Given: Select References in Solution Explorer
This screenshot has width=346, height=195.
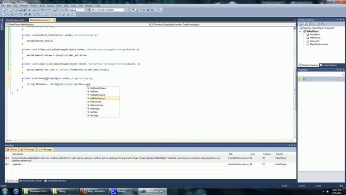Looking at the screenshot, I should point(315,38).
